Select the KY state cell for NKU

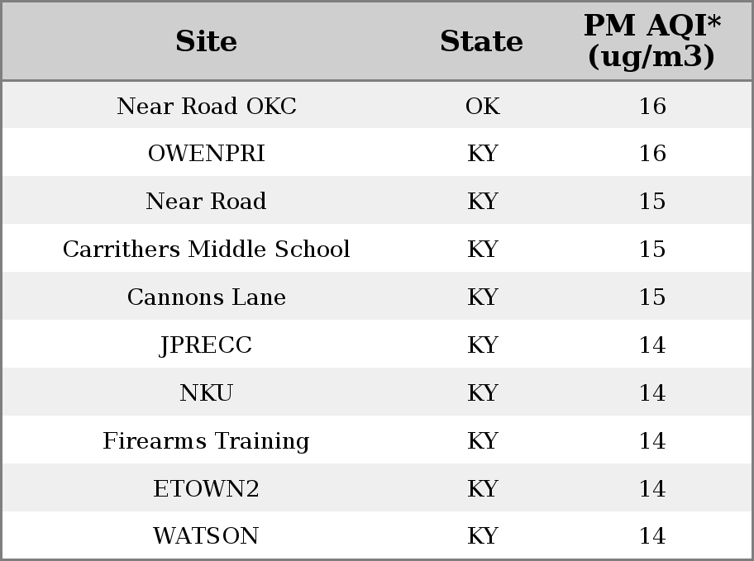coord(482,392)
